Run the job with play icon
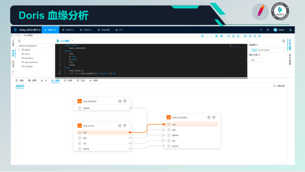This screenshot has width=305, height=172. pos(233,36)
